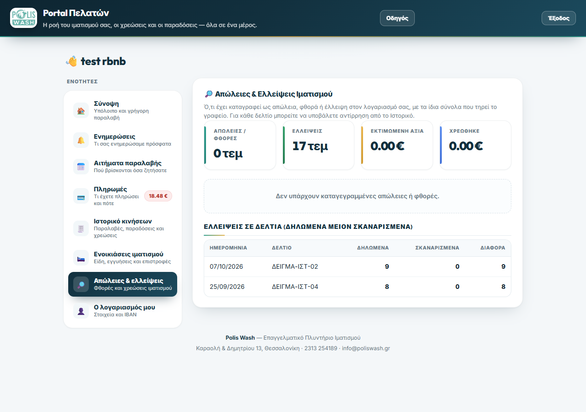Click the Εκτιμώμενη Αξία summary card
Screen dimensions: 586x412
(397, 145)
